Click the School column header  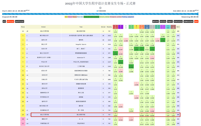[43, 27]
